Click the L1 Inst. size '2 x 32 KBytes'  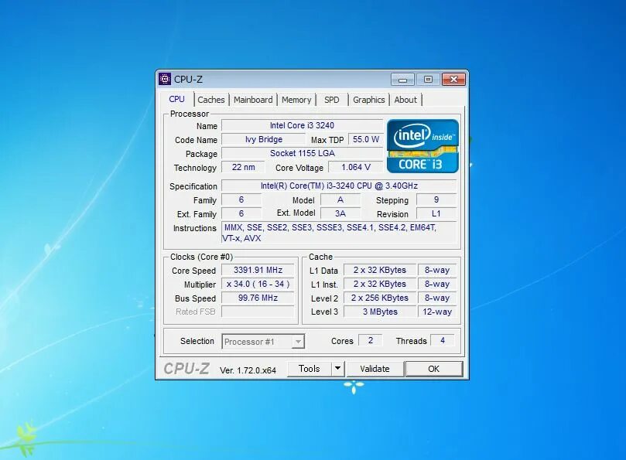click(x=380, y=284)
